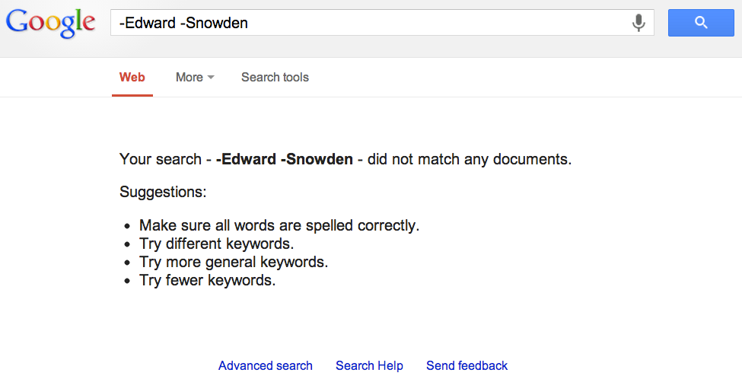Select the 'spelled correctly' suggestion line
The height and width of the screenshot is (379, 742).
pos(279,225)
